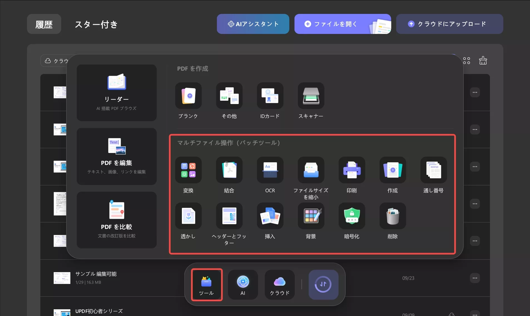Open thumbnail of サンプル 編集可能 file
530x316 pixels.
point(62,278)
